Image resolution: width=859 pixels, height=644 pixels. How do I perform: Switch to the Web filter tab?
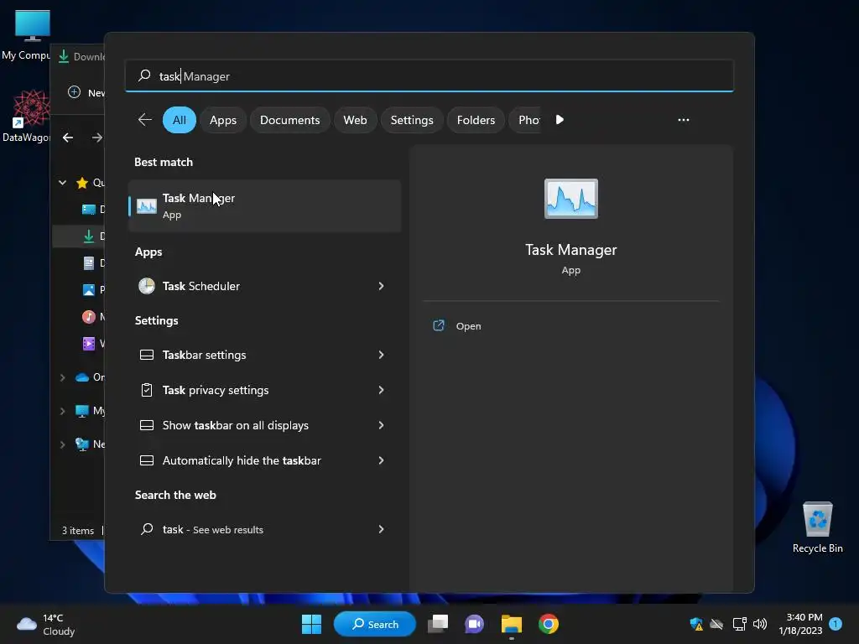point(355,120)
